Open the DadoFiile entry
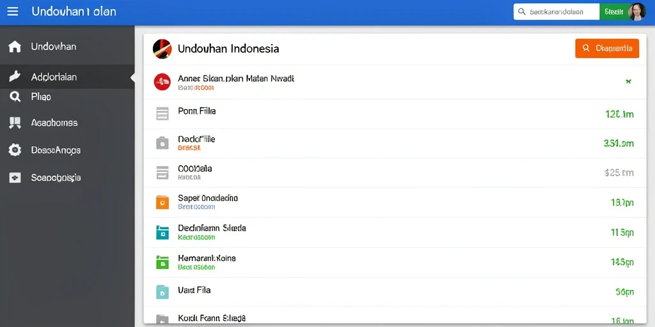655x327 pixels. click(395, 144)
